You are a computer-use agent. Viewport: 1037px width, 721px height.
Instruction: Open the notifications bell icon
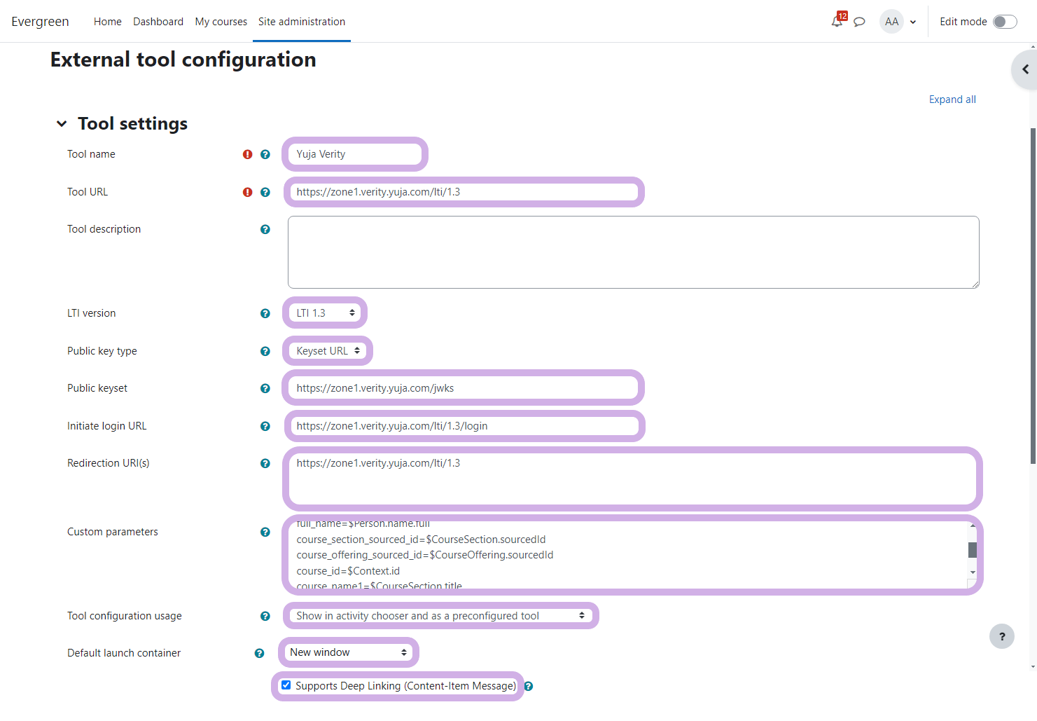[837, 22]
